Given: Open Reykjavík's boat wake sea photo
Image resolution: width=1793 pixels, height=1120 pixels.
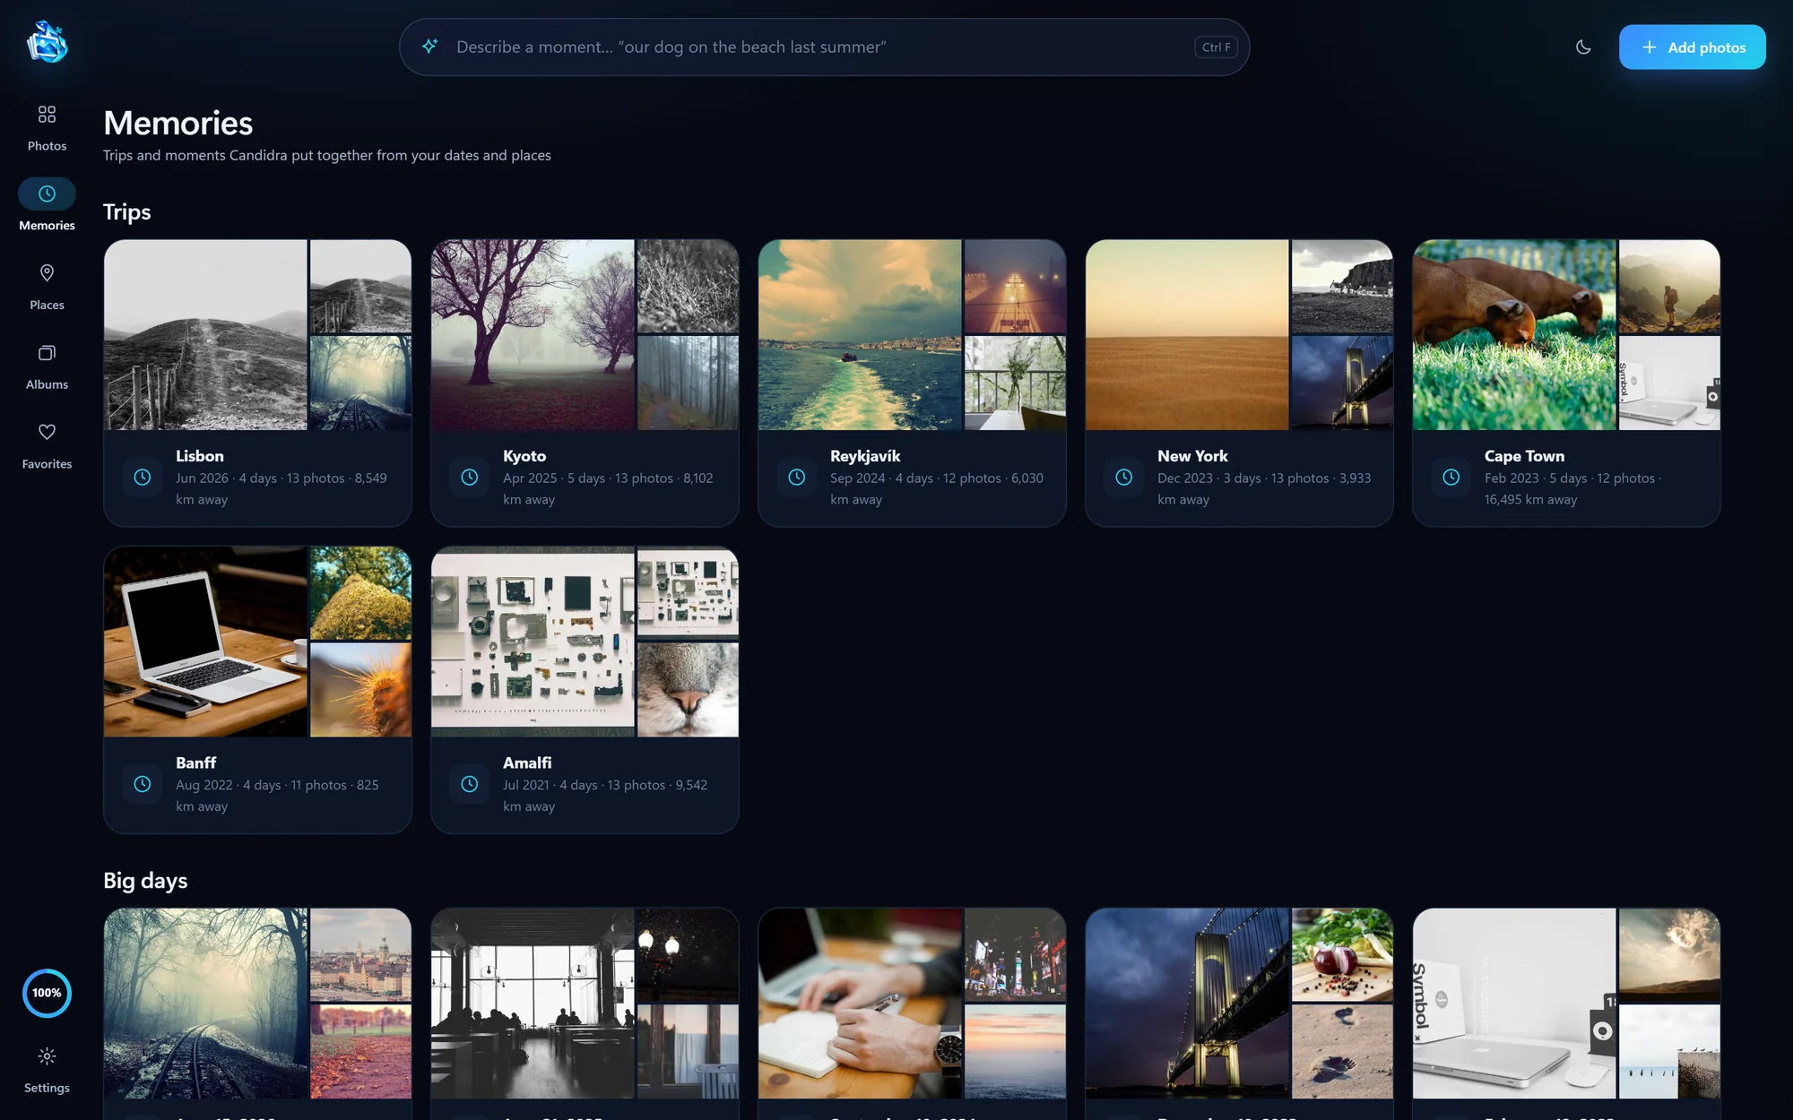Looking at the screenshot, I should [x=860, y=335].
